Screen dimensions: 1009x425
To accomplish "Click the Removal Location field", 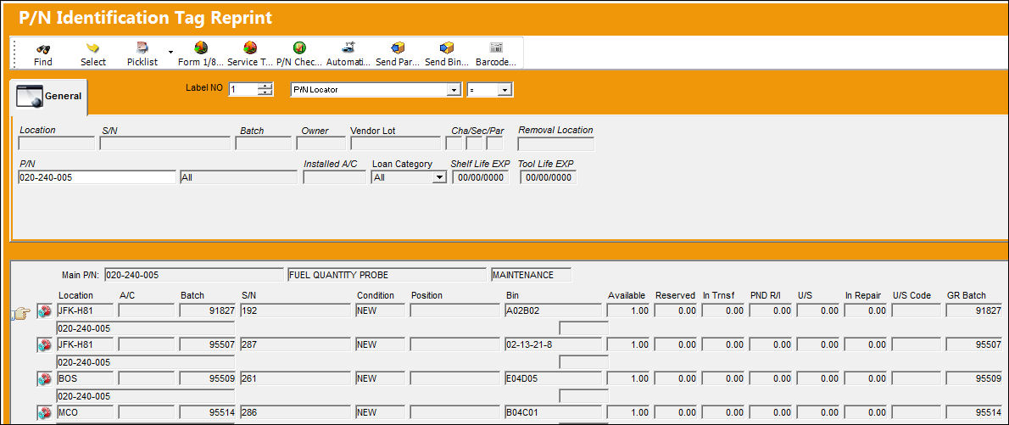I will click(556, 143).
